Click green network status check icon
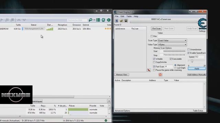This screenshot has height=123, width=220. (x=106, y=121)
